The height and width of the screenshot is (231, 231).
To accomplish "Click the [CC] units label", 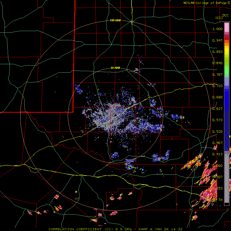I will pos(219,18).
